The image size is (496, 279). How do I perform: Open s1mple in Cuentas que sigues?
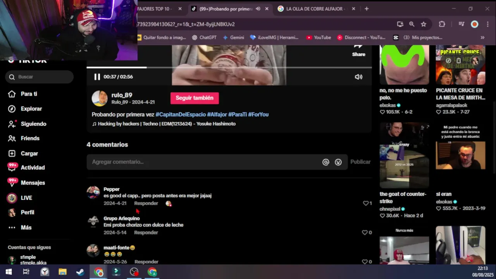coord(28,260)
